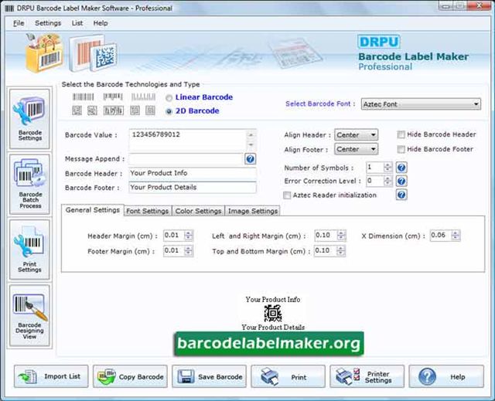
Task: Click Save Barcode button
Action: (210, 376)
